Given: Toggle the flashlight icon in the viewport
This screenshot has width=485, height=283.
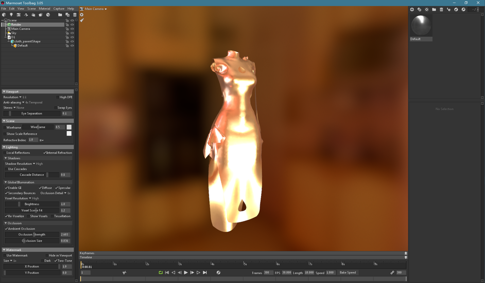Looking at the screenshot, I should (82, 20).
